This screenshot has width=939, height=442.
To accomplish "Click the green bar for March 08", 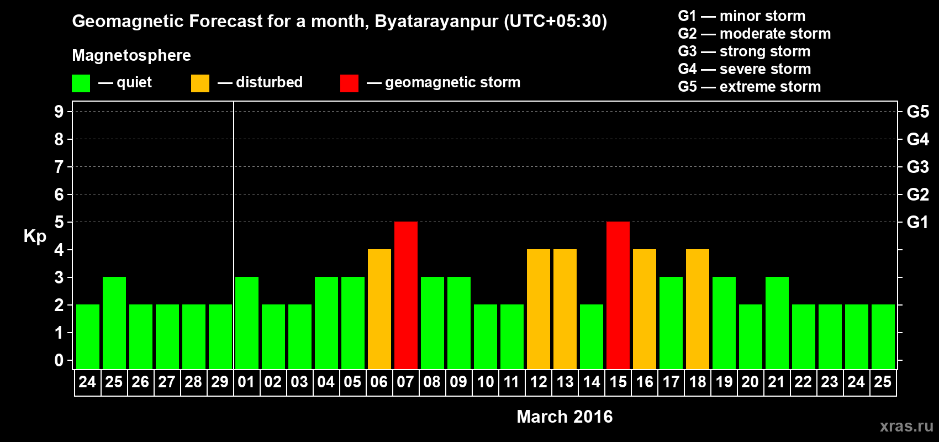I will click(432, 323).
